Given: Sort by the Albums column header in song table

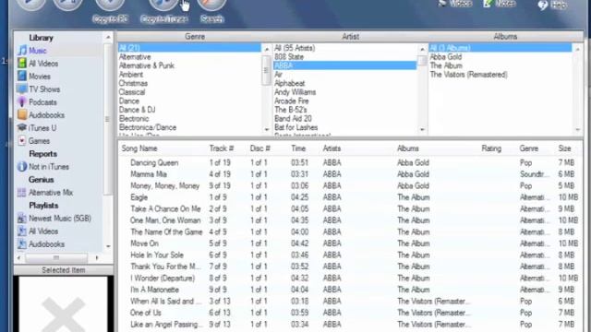Looking at the screenshot, I should [x=408, y=148].
